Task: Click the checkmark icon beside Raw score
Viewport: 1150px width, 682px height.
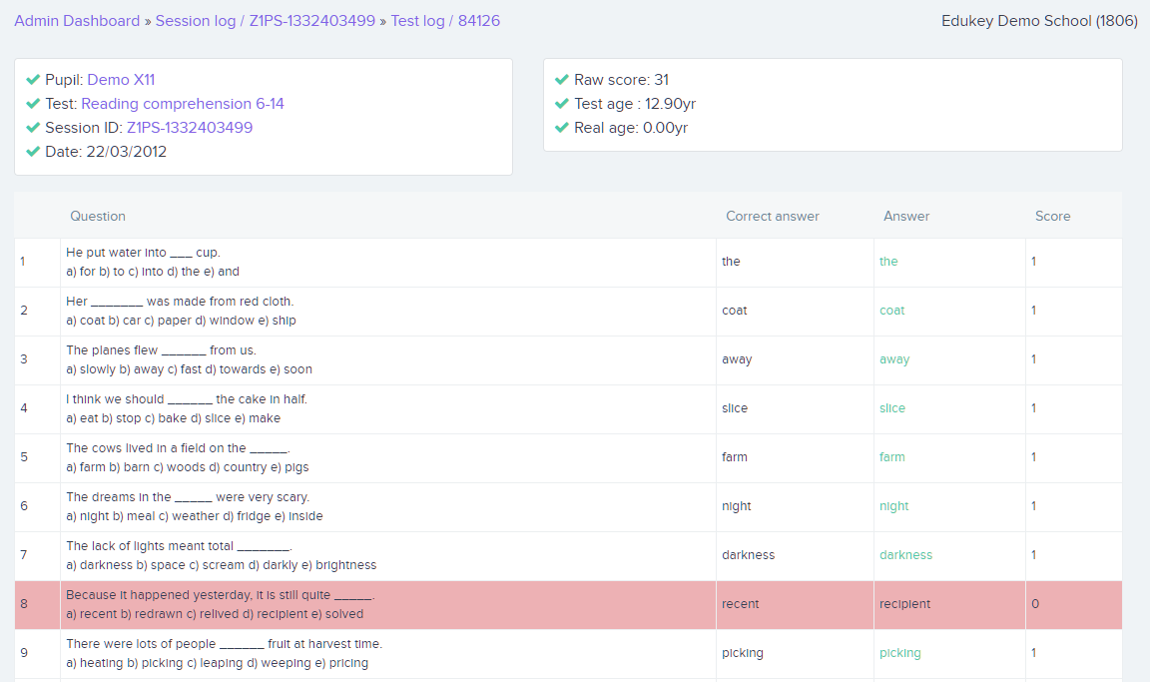Action: point(562,79)
